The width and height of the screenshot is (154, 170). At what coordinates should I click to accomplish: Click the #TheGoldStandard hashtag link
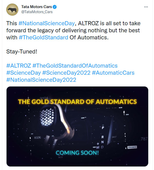[43, 37]
